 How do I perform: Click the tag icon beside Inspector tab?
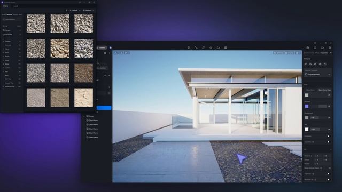(331, 53)
